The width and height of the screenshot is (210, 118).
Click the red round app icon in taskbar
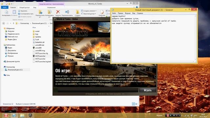(x=6, y=115)
